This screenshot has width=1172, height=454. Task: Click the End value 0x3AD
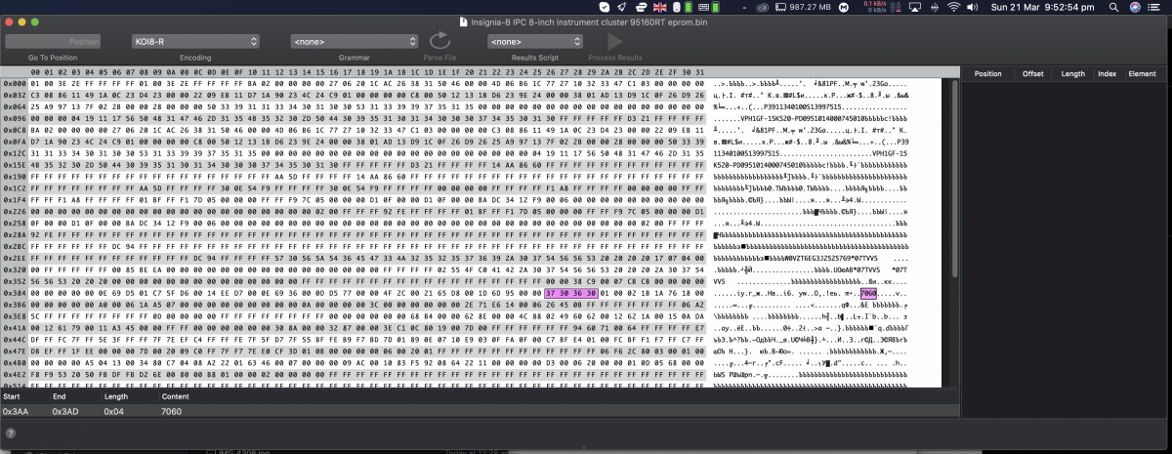pyautogui.click(x=67, y=411)
